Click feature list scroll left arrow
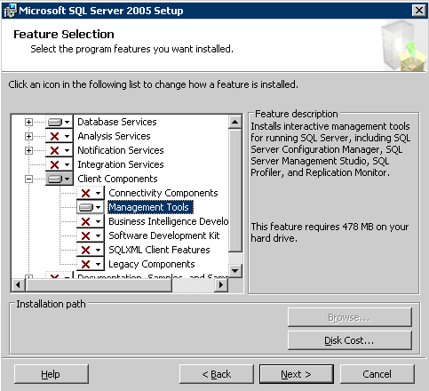The width and height of the screenshot is (429, 391). tap(19, 285)
